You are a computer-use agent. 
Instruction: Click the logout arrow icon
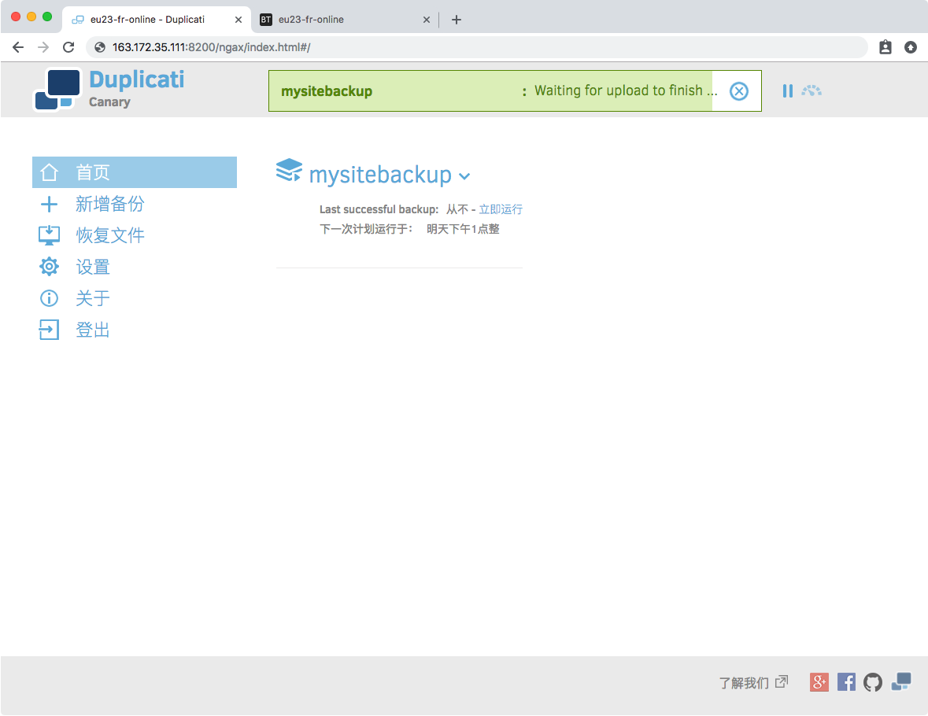click(x=49, y=330)
